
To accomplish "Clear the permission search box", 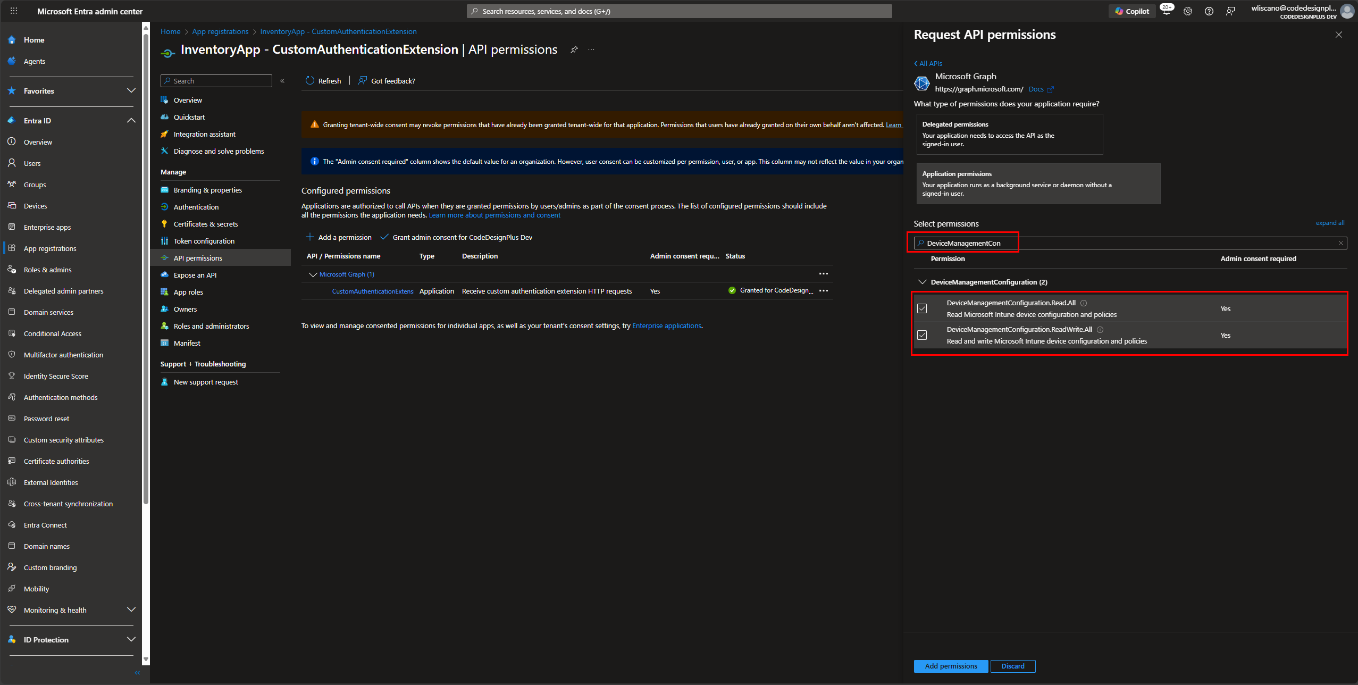I will coord(1340,243).
